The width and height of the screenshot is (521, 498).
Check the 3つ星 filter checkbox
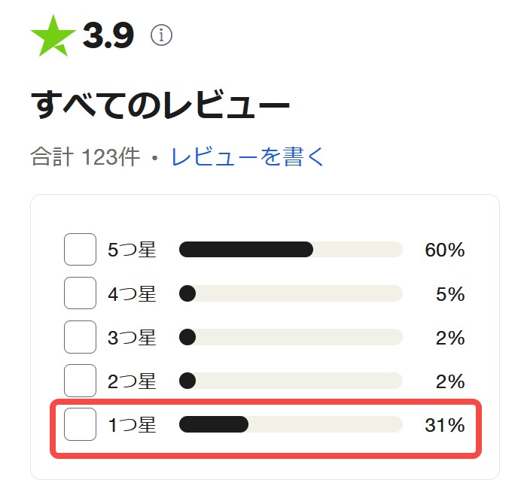click(80, 337)
